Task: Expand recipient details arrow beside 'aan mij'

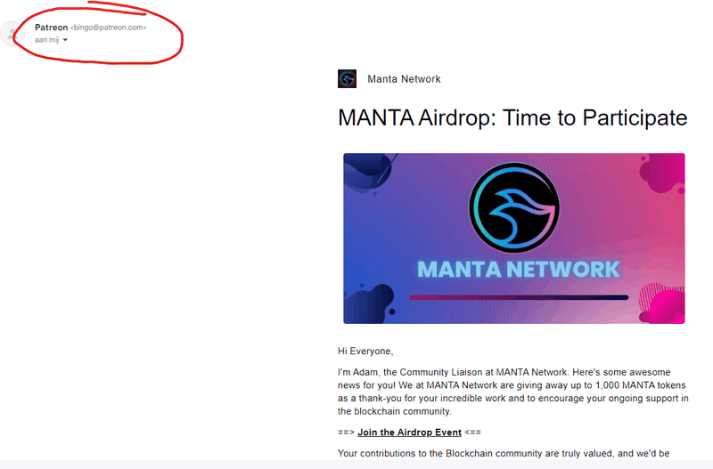Action: coord(65,40)
